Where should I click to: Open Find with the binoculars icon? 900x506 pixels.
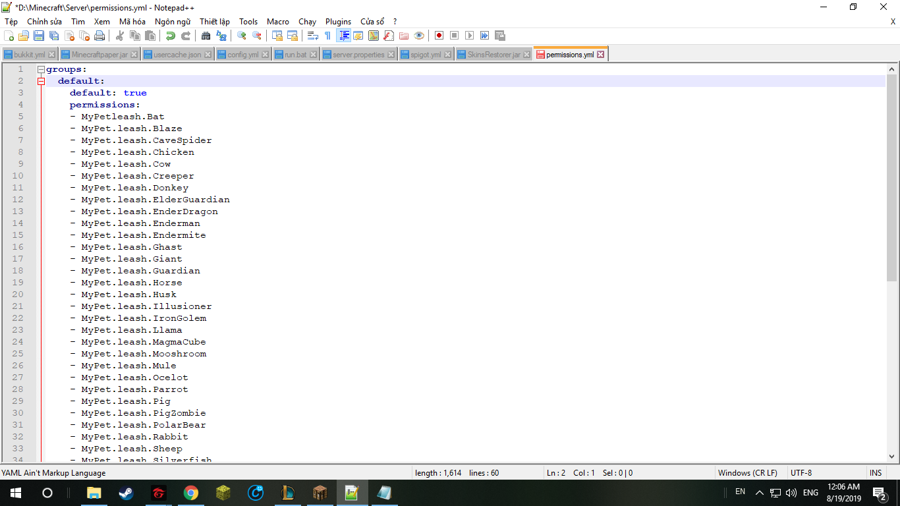[x=206, y=36]
